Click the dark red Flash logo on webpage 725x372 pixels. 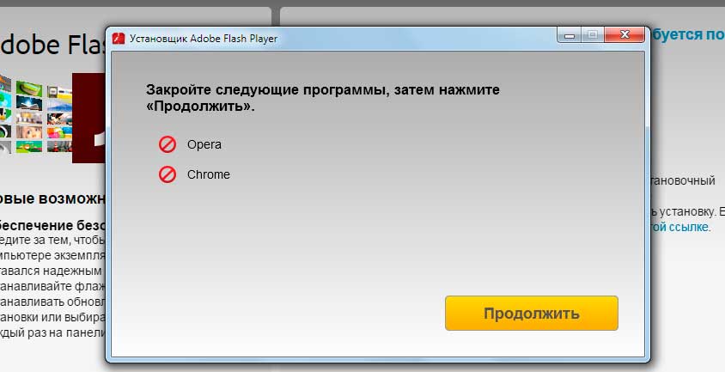click(x=89, y=118)
